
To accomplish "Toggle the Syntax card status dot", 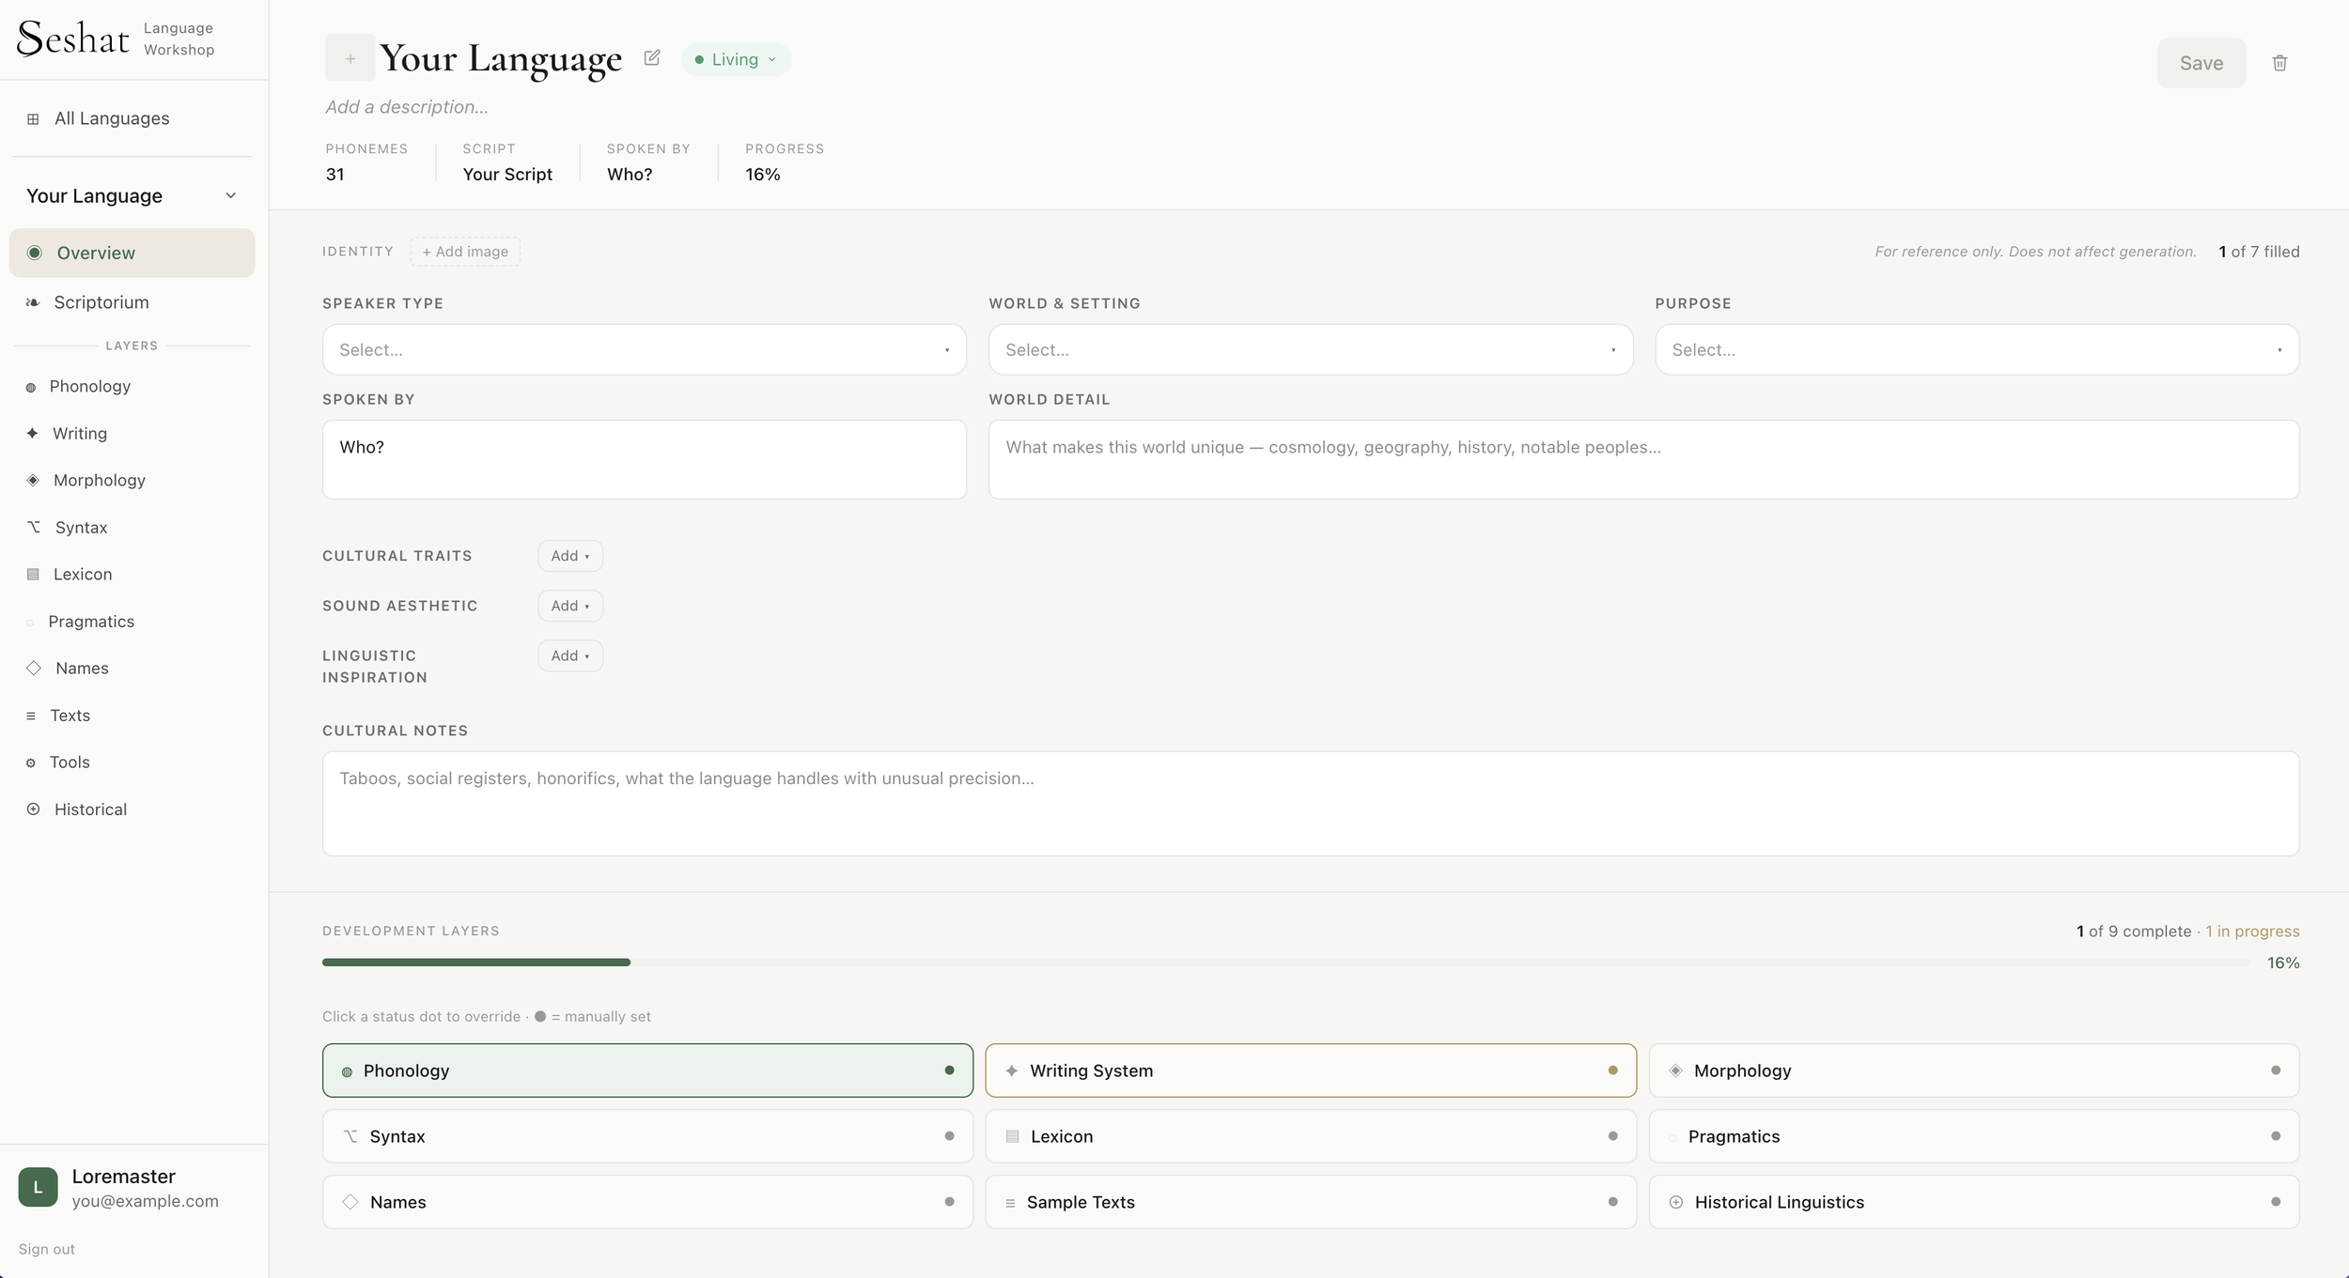I will 949,1136.
